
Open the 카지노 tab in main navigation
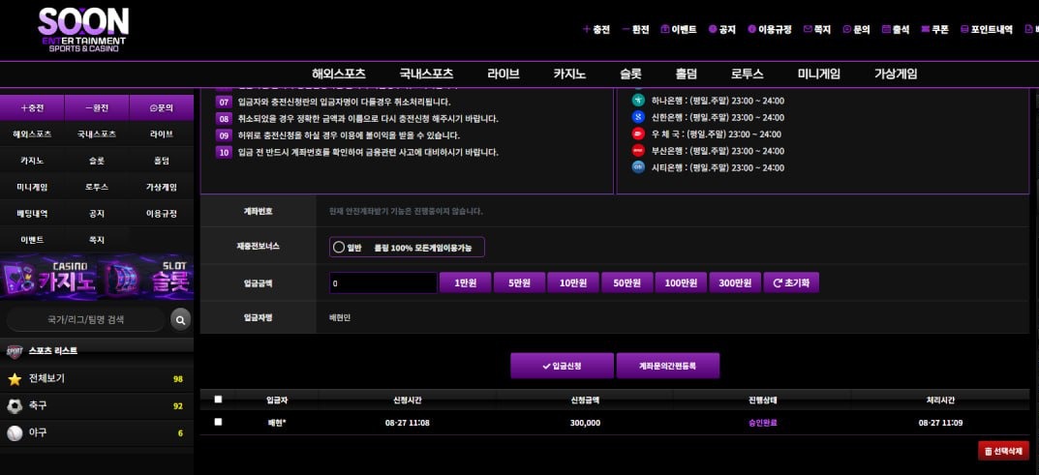point(569,74)
